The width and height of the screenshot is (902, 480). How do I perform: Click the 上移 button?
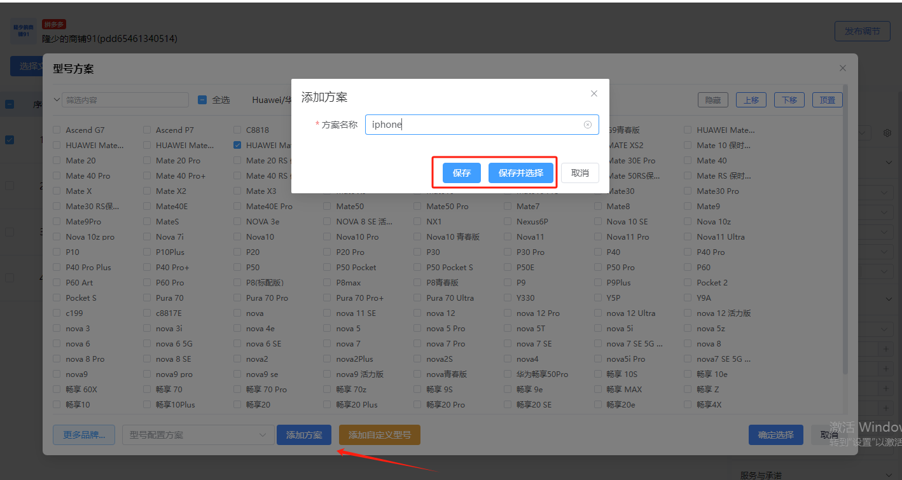click(x=751, y=100)
